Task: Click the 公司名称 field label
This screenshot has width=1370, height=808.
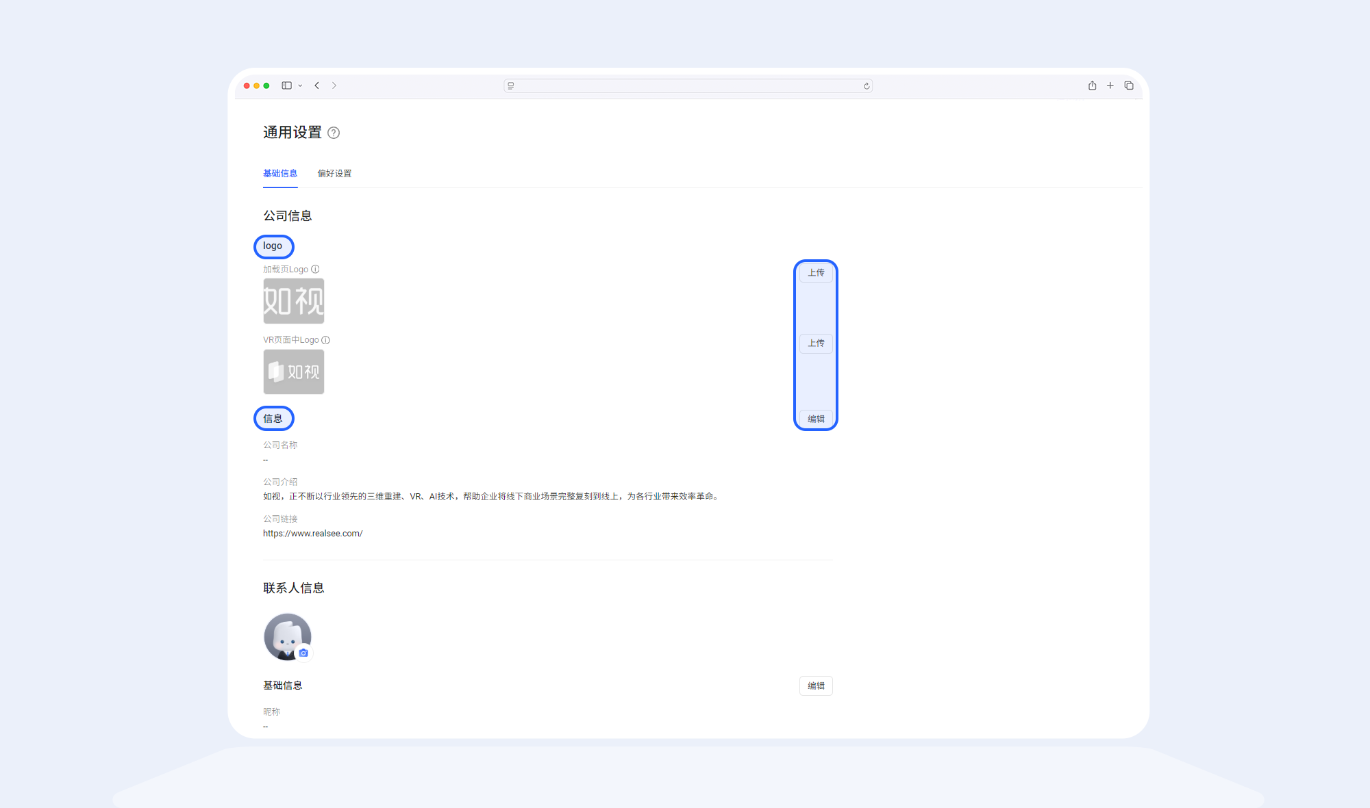Action: point(280,445)
